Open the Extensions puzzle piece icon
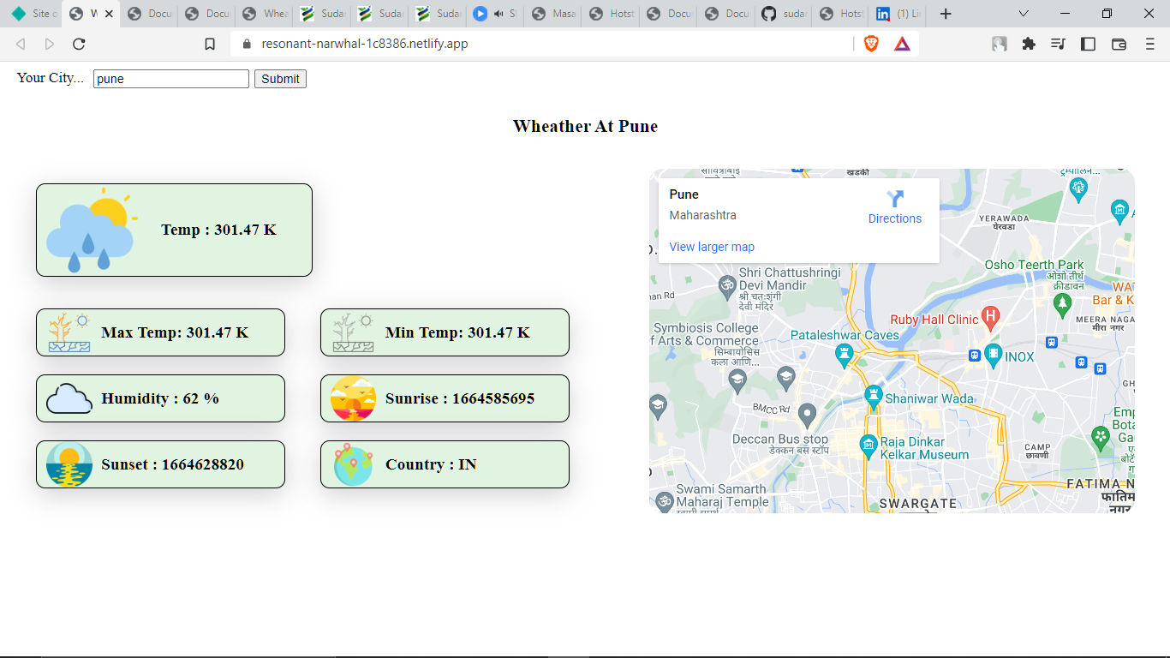This screenshot has height=658, width=1170. pyautogui.click(x=1029, y=44)
